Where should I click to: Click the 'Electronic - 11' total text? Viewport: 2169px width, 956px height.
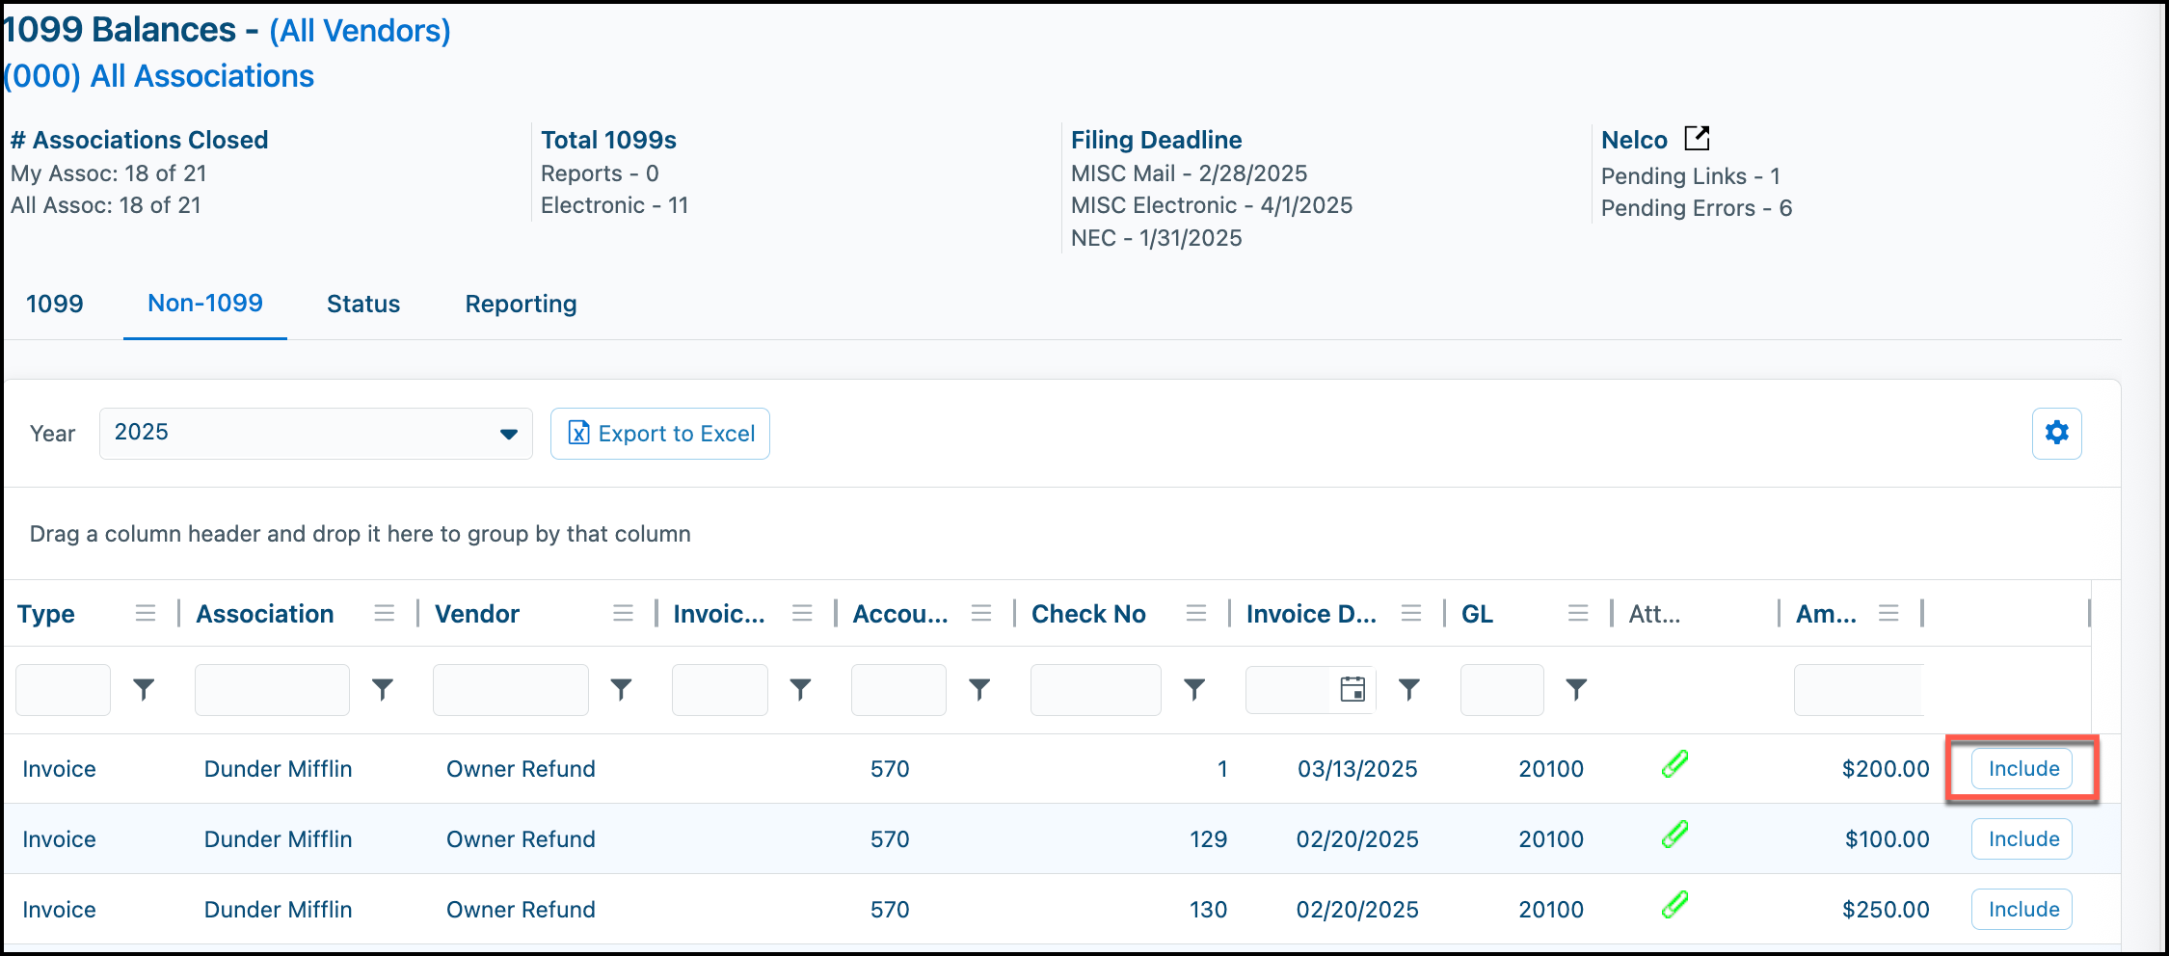614,205
